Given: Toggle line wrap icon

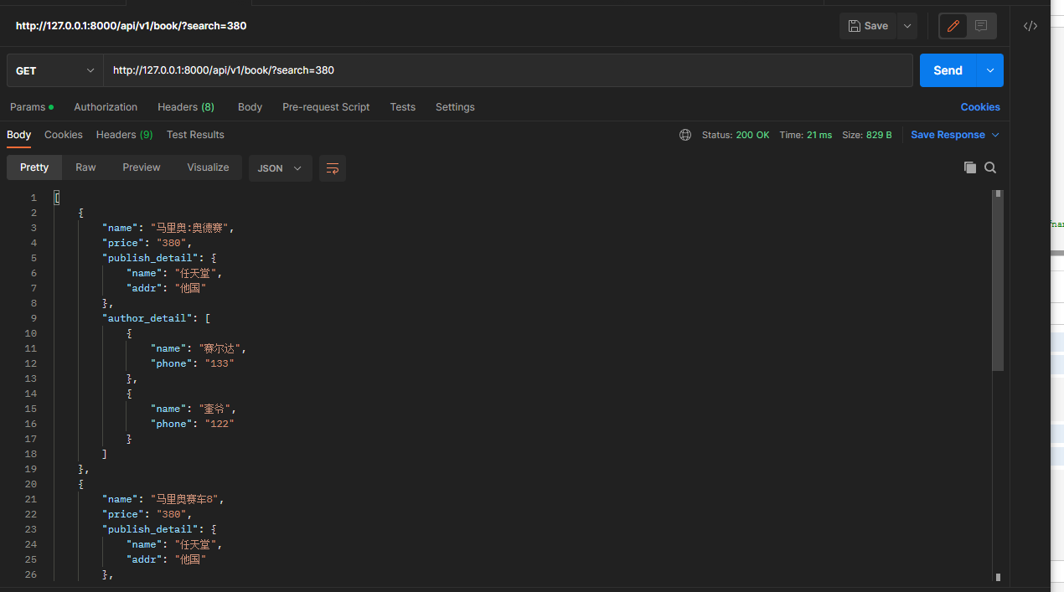Looking at the screenshot, I should pos(333,168).
